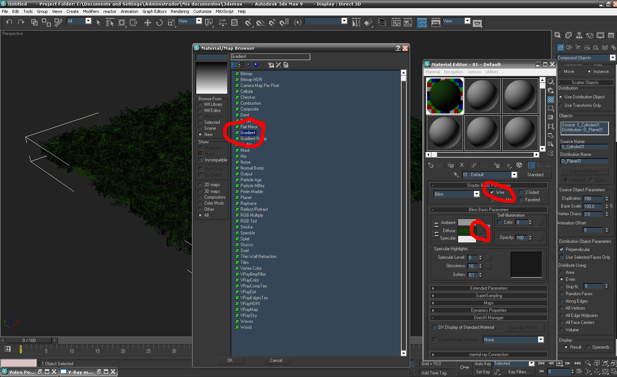The image size is (617, 377).
Task: Open Curve Editor from the toolbar
Action: pos(396,22)
